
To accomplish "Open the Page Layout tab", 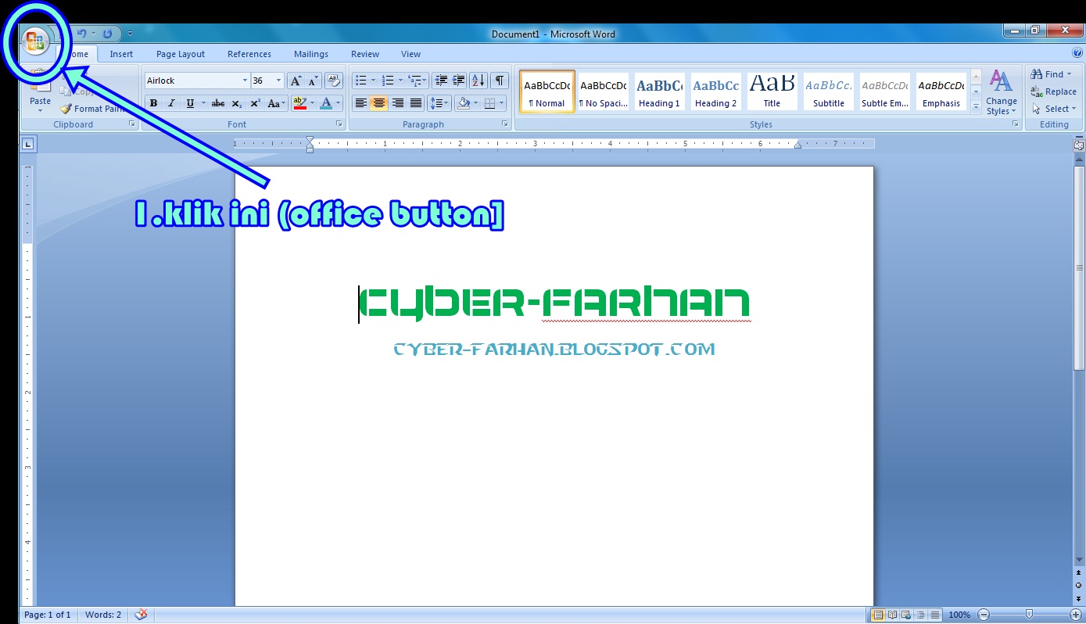I will (x=181, y=54).
